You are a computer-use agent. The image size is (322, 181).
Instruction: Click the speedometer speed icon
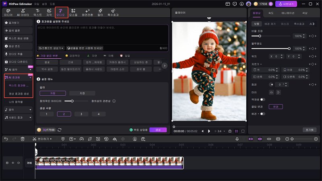[82, 139]
